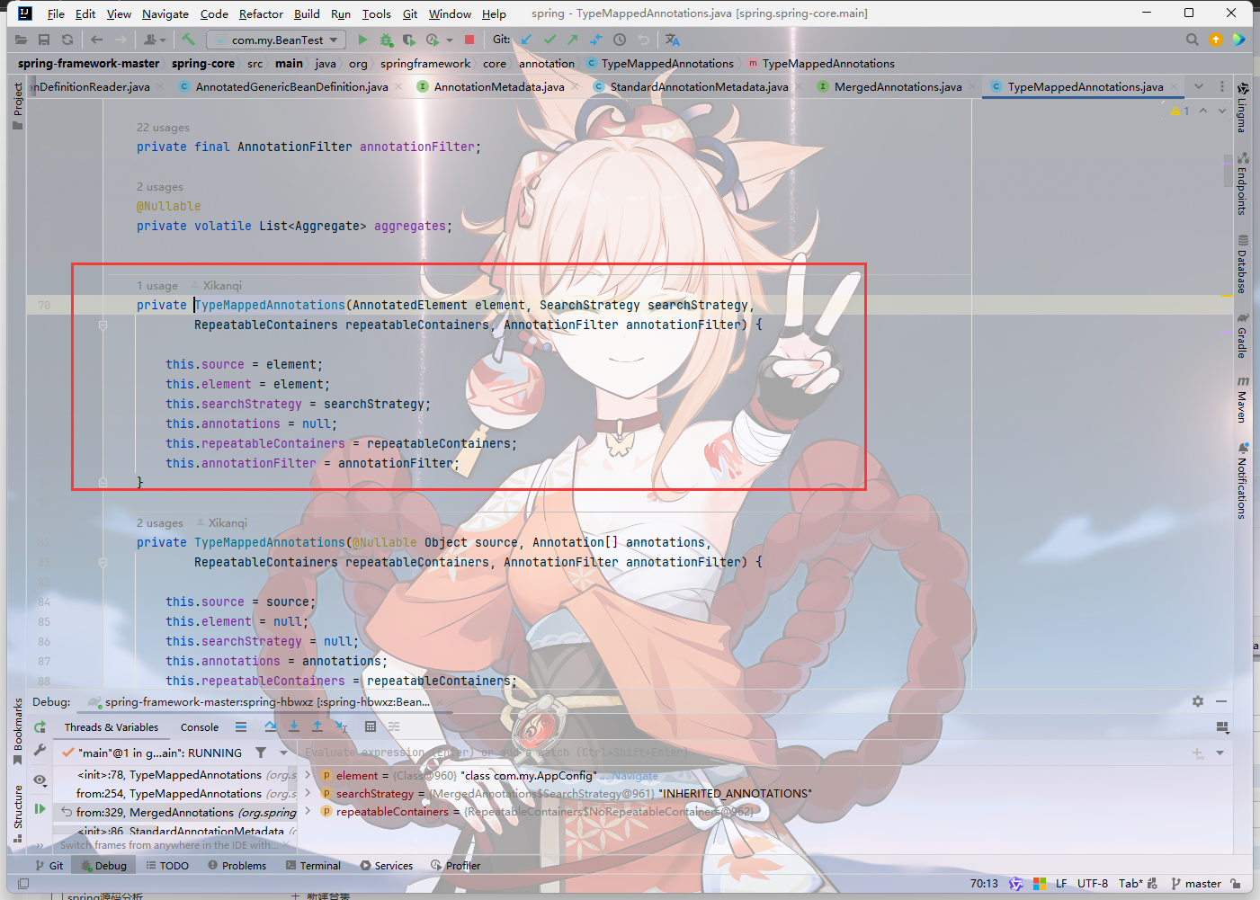Image resolution: width=1260 pixels, height=900 pixels.
Task: Click Step Out icon in debugger
Action: tap(317, 726)
